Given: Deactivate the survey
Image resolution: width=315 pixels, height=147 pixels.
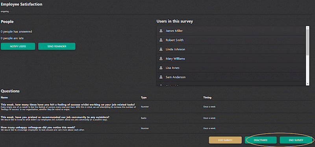Looking at the screenshot, I should (261, 140).
